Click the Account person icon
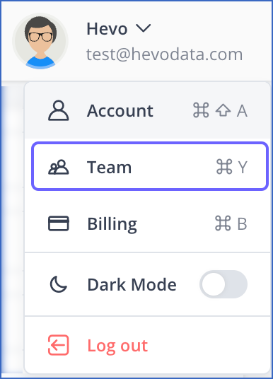The height and width of the screenshot is (379, 273). click(59, 110)
